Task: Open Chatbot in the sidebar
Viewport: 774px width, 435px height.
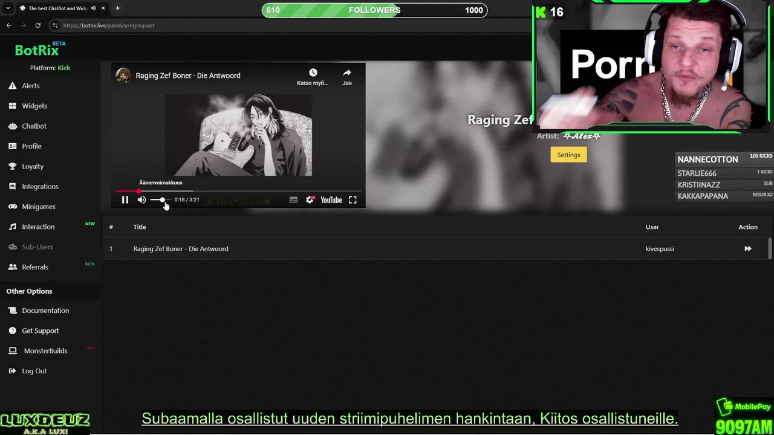Action: (x=34, y=126)
